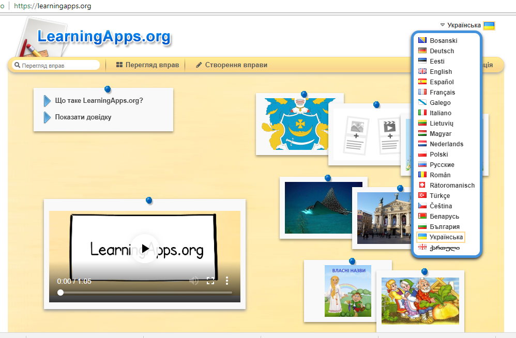Viewport: 516px width, 338px height.
Task: Open the coat of arms exercise thumbnail
Action: (x=295, y=124)
